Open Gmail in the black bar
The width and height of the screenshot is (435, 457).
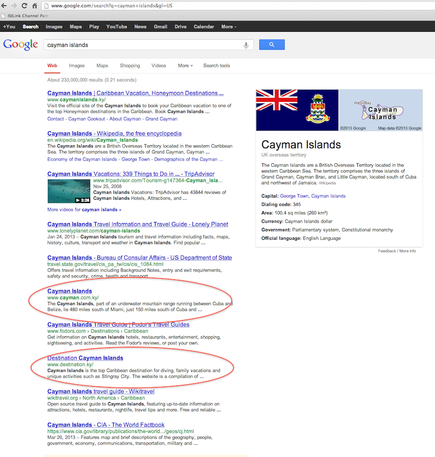(160, 27)
